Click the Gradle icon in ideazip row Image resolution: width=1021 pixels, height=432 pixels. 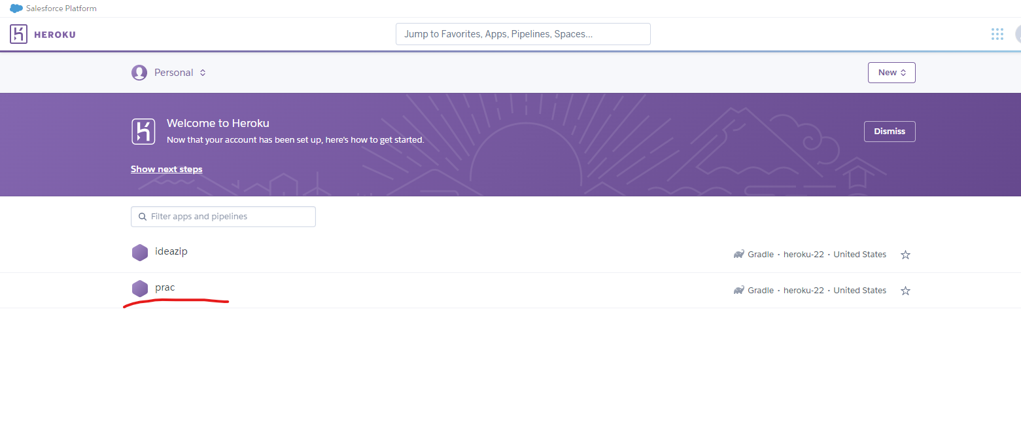739,254
